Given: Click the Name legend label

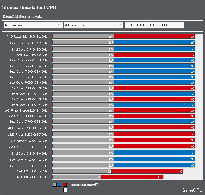Looking at the screenshot, I should tap(75, 190).
